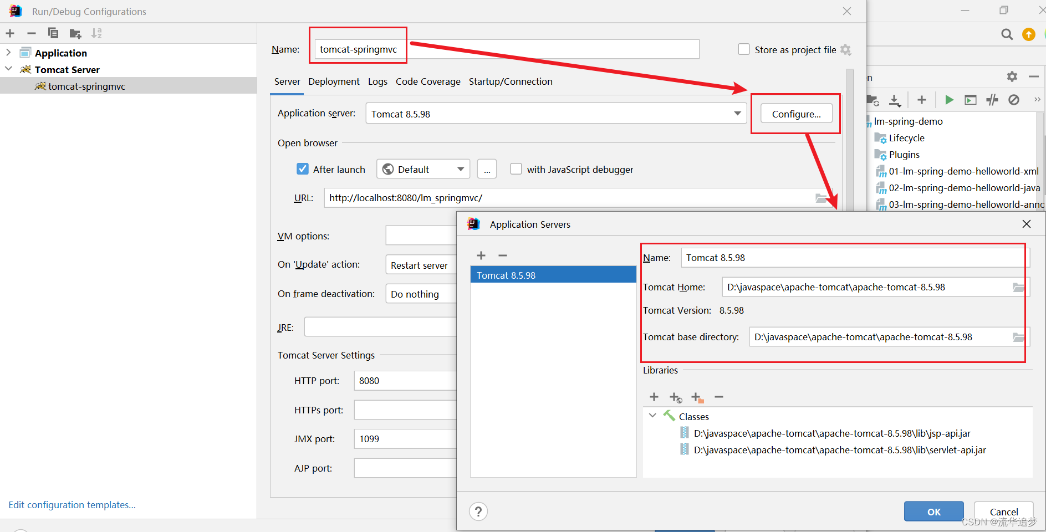
Task: Select Tomcat 8.5.98 in server list
Action: point(553,275)
